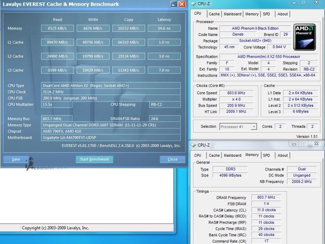
Task: Click the Chipset field AMD 790FX, AMD K10
Action: click(111, 131)
